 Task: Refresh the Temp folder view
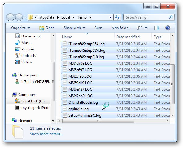click(117, 18)
